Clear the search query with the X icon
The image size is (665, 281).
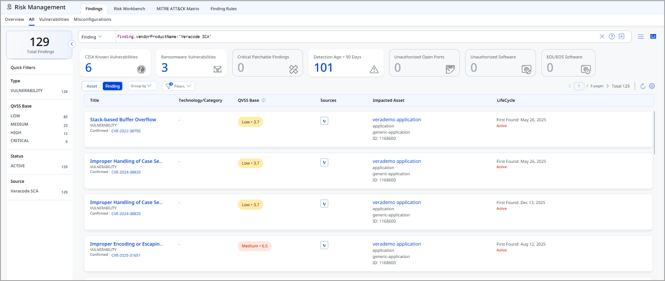(602, 37)
